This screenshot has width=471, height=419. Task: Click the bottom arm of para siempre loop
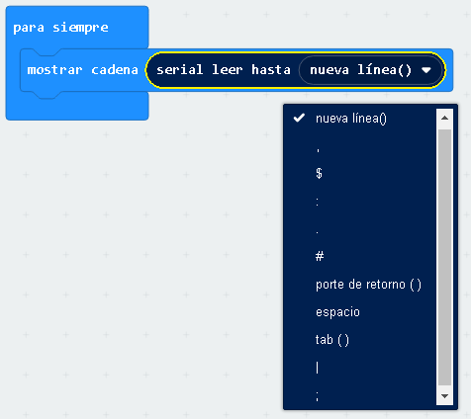pyautogui.click(x=77, y=106)
